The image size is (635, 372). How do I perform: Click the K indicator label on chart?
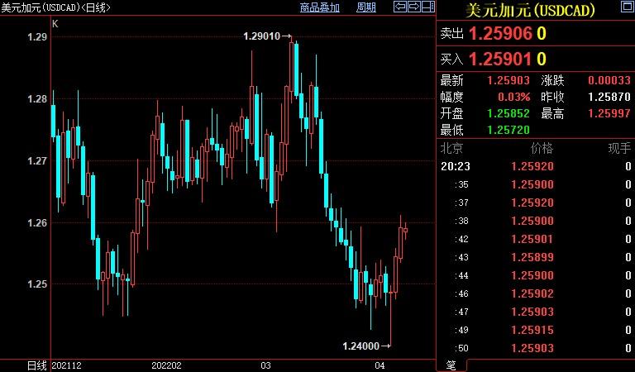[x=55, y=24]
